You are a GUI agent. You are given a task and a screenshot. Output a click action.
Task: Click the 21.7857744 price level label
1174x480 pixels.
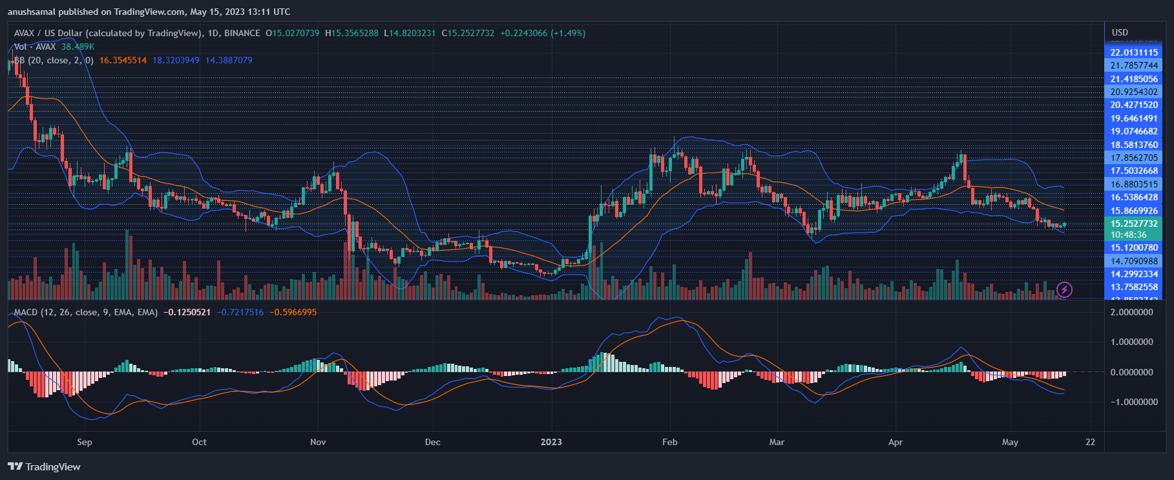coord(1134,65)
